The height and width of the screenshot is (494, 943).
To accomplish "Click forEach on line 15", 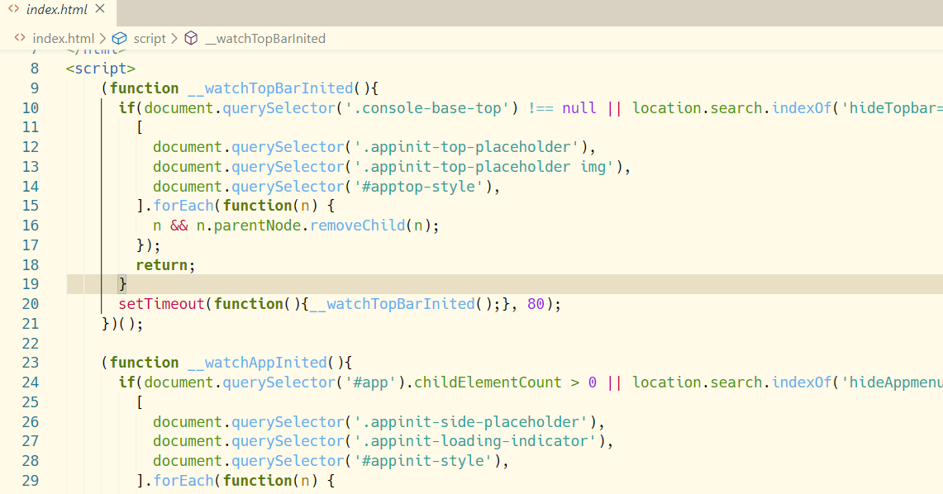I will (x=183, y=207).
